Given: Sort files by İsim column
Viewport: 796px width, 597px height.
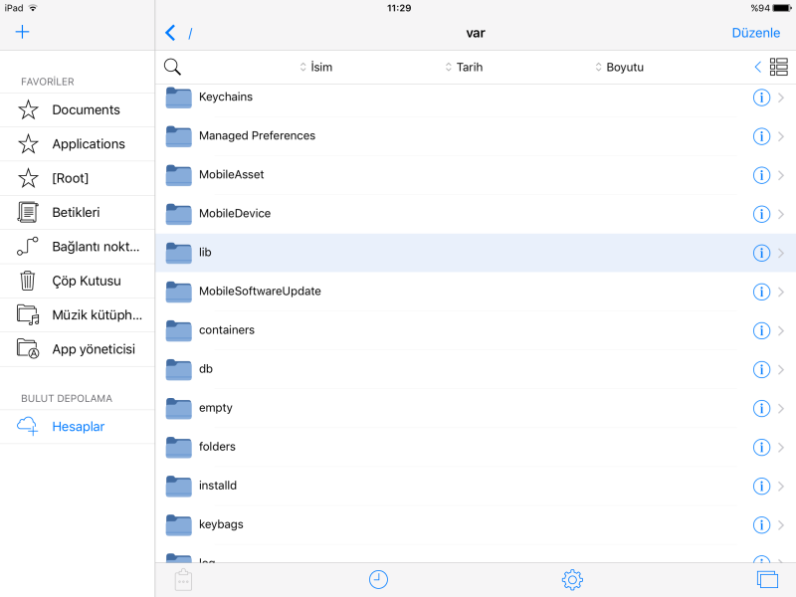Looking at the screenshot, I should [x=316, y=67].
